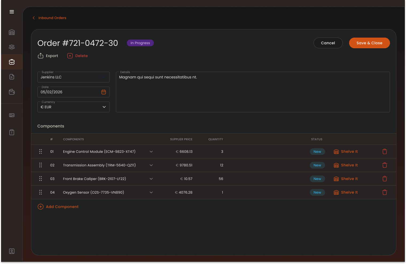Expand the Engine Control Module component dropdown
This screenshot has width=406, height=264.
pos(151,151)
